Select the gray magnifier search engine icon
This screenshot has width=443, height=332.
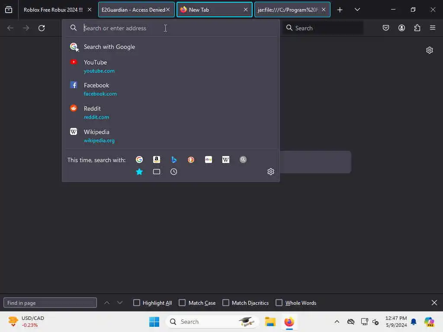point(243,160)
